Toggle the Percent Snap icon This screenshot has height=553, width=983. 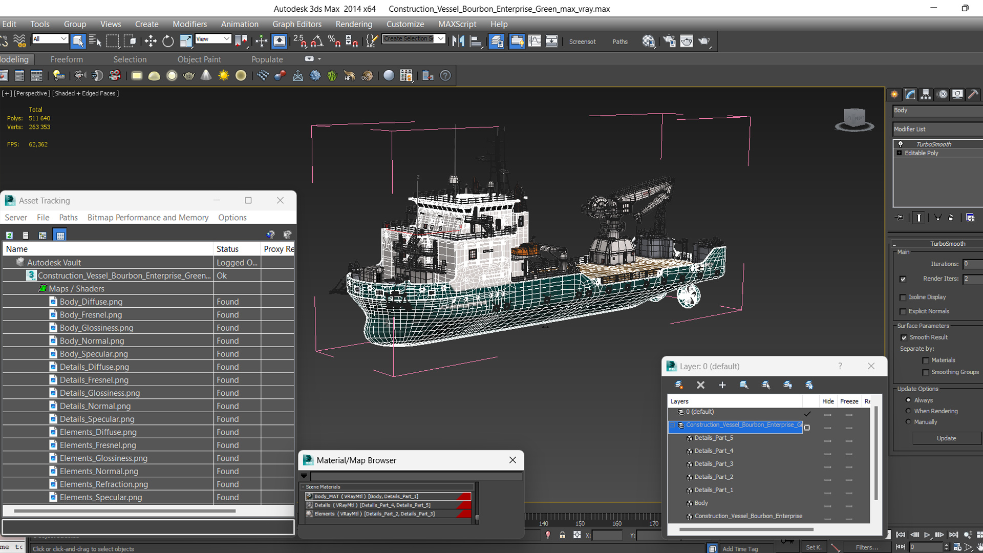coord(334,41)
